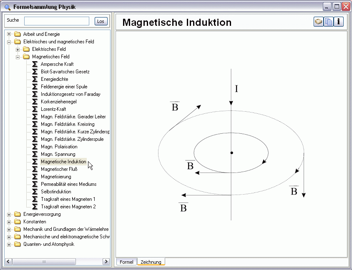Click the sigma icon beside Korkenzieherregel
Screen dimensions: 352x270
[35, 102]
